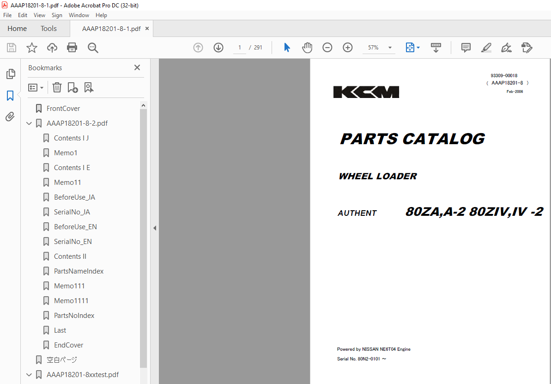
Task: Click the Print file icon
Action: click(x=72, y=48)
